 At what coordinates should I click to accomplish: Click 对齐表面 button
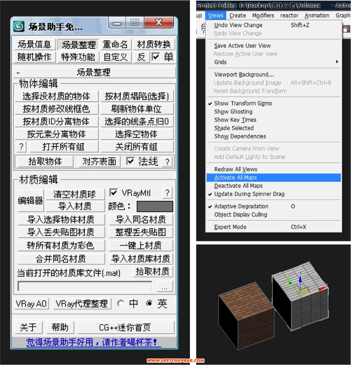pyautogui.click(x=100, y=161)
